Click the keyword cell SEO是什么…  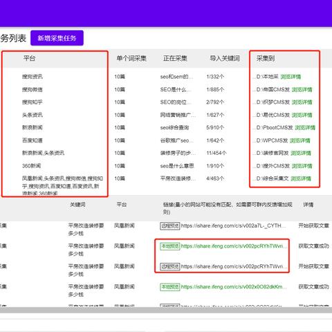point(176,89)
